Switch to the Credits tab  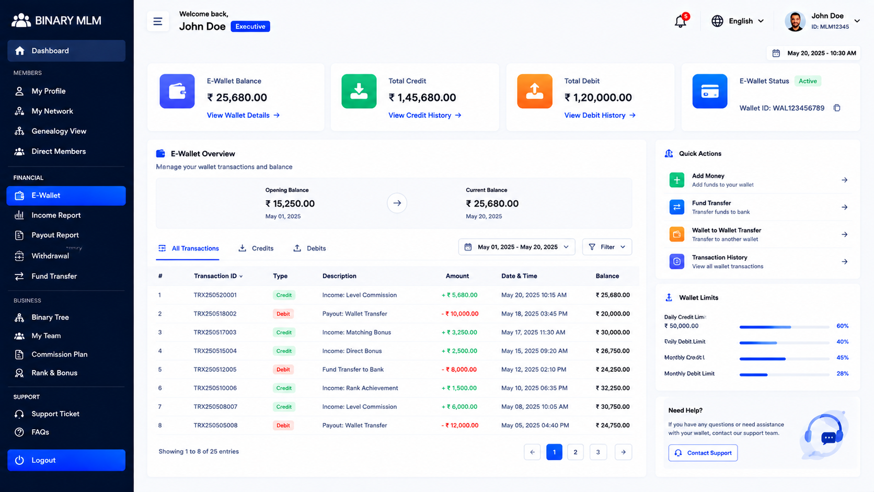[256, 248]
